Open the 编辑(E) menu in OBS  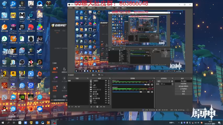(x=77, y=8)
